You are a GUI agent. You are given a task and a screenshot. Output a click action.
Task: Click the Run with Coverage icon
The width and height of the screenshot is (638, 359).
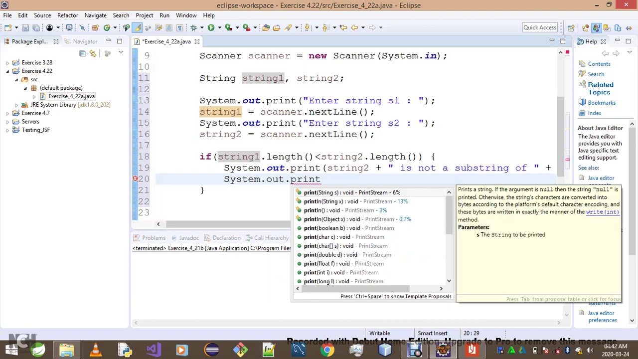pos(228,27)
